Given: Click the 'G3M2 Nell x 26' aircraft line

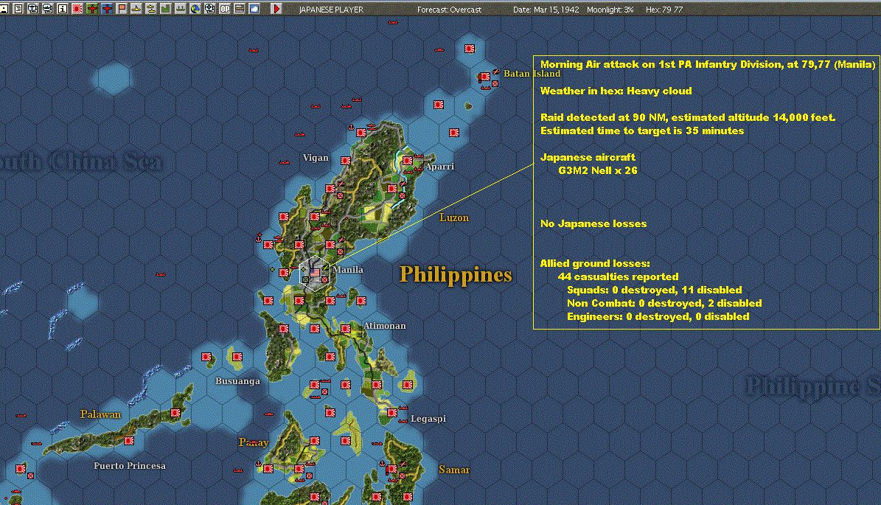Looking at the screenshot, I should [x=598, y=170].
